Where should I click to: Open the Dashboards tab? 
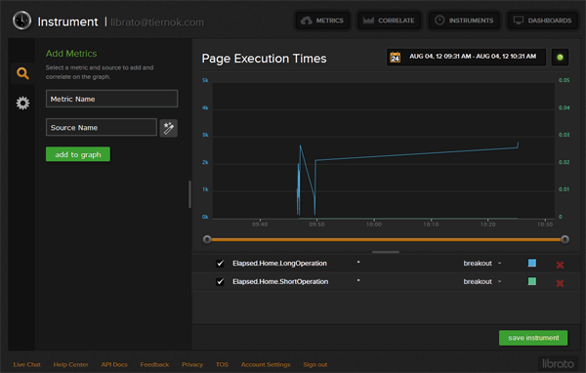[x=542, y=21]
